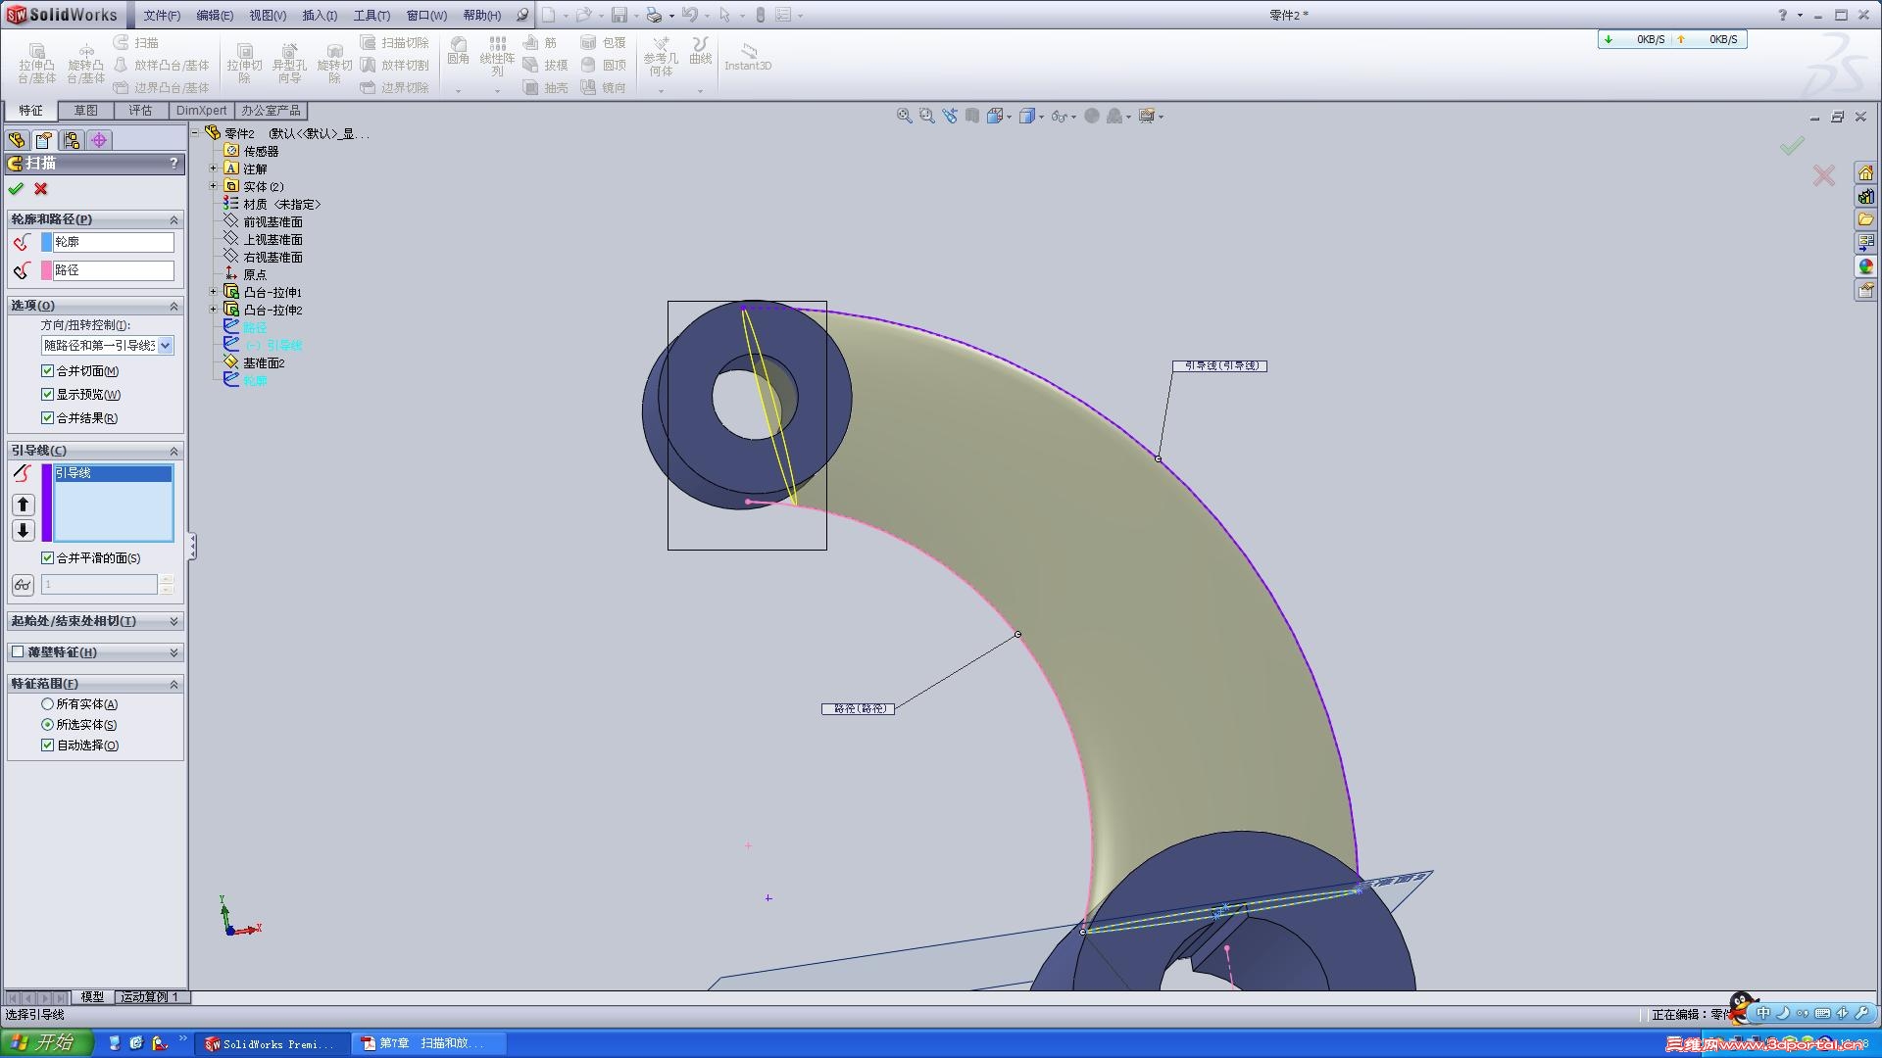Open the Custom Properties icon in task pane

point(1865,290)
